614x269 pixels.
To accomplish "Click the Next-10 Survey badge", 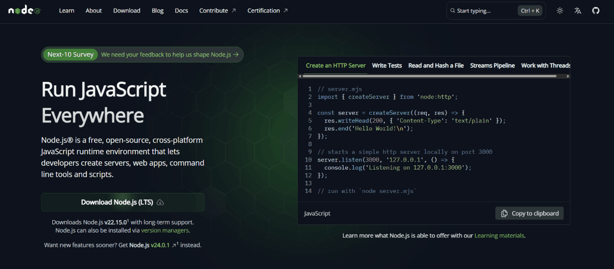I will tap(70, 55).
